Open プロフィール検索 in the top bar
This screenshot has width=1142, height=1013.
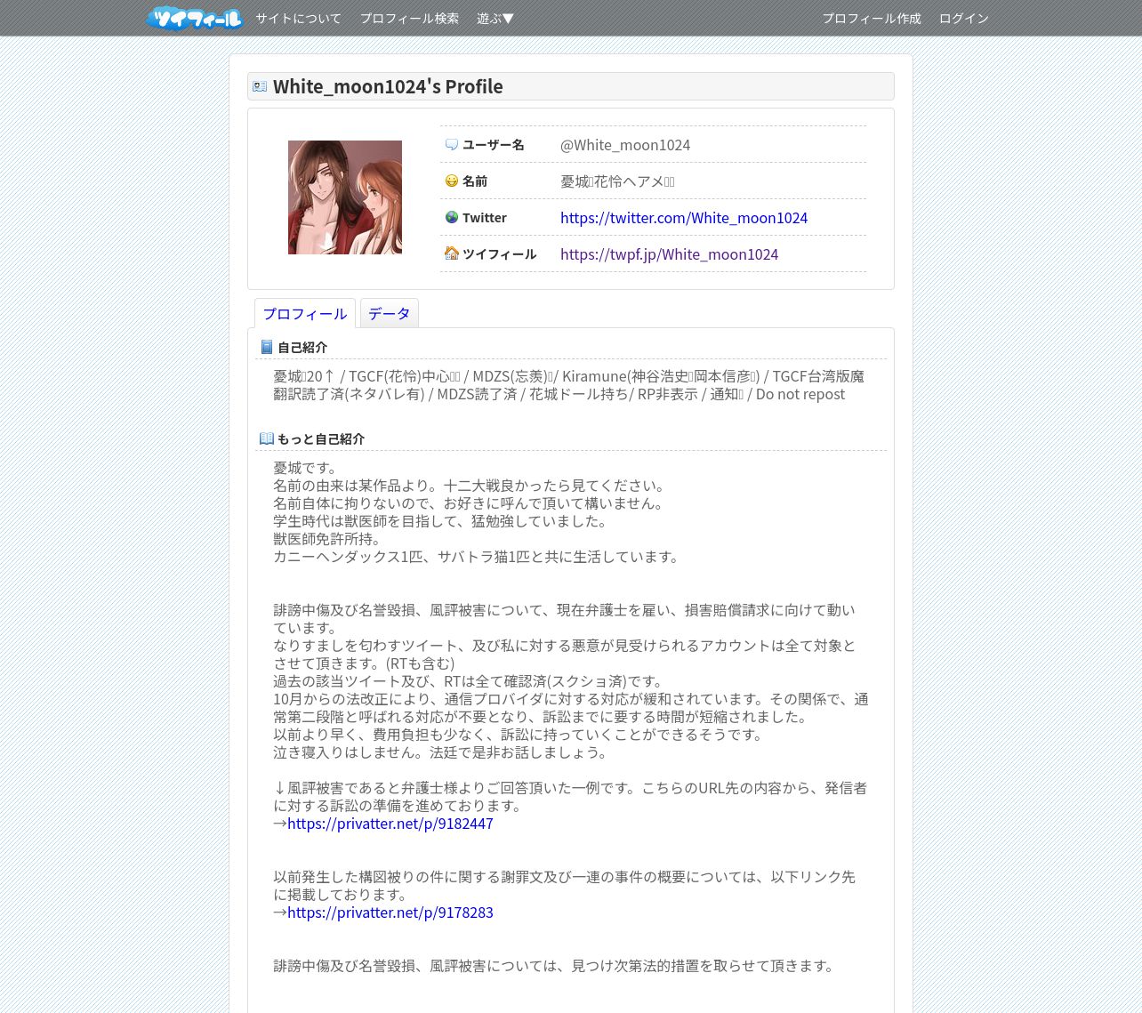[409, 18]
